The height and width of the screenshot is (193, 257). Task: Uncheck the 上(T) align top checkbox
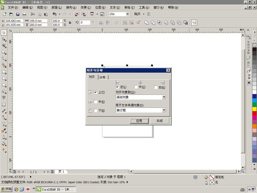[x=95, y=92]
